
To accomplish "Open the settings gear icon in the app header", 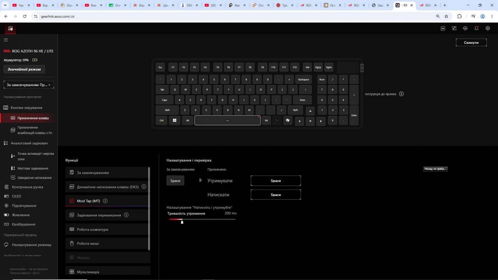I will coord(488,28).
